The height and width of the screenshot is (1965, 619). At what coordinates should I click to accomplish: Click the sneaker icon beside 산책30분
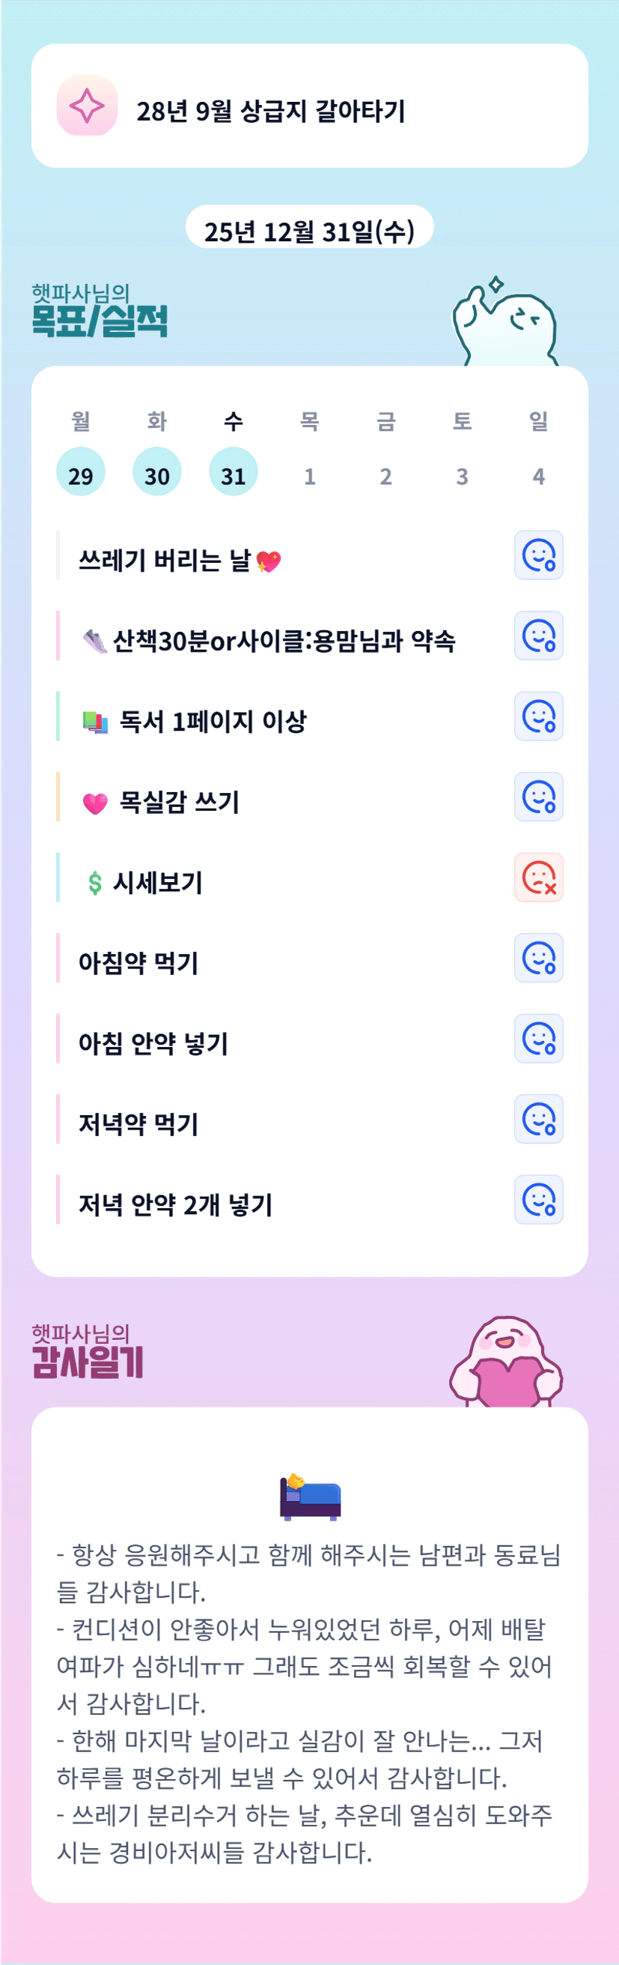[94, 641]
